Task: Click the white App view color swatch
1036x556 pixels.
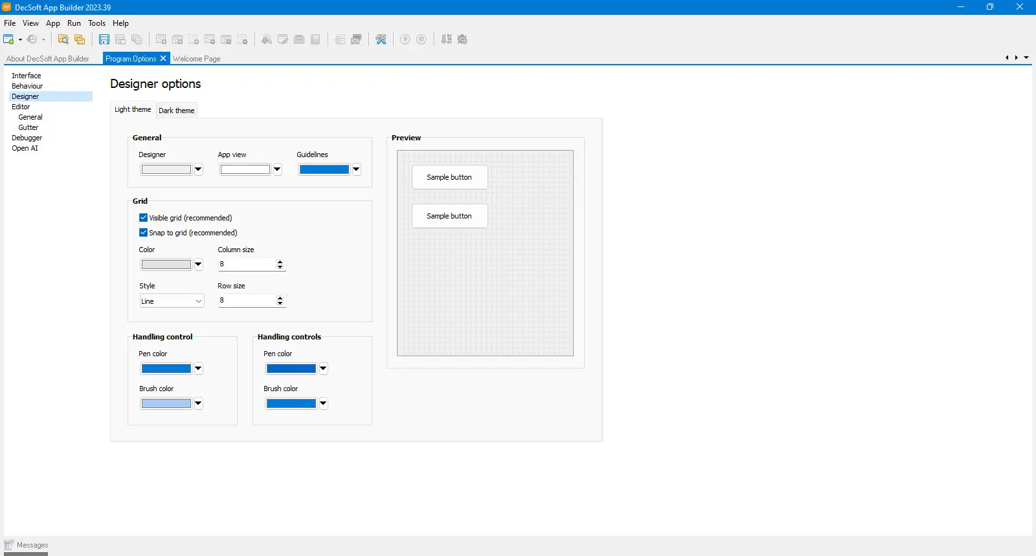Action: (245, 169)
